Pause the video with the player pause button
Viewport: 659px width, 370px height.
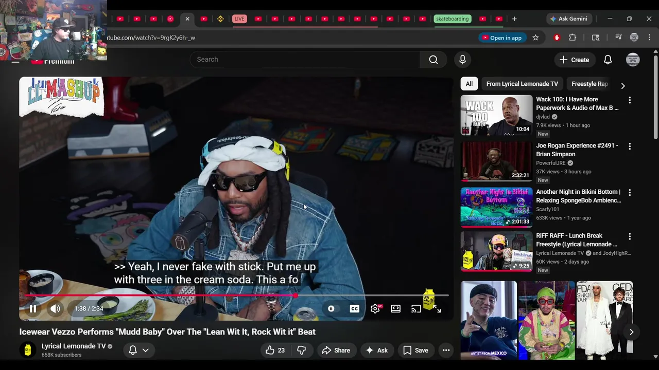(32, 309)
